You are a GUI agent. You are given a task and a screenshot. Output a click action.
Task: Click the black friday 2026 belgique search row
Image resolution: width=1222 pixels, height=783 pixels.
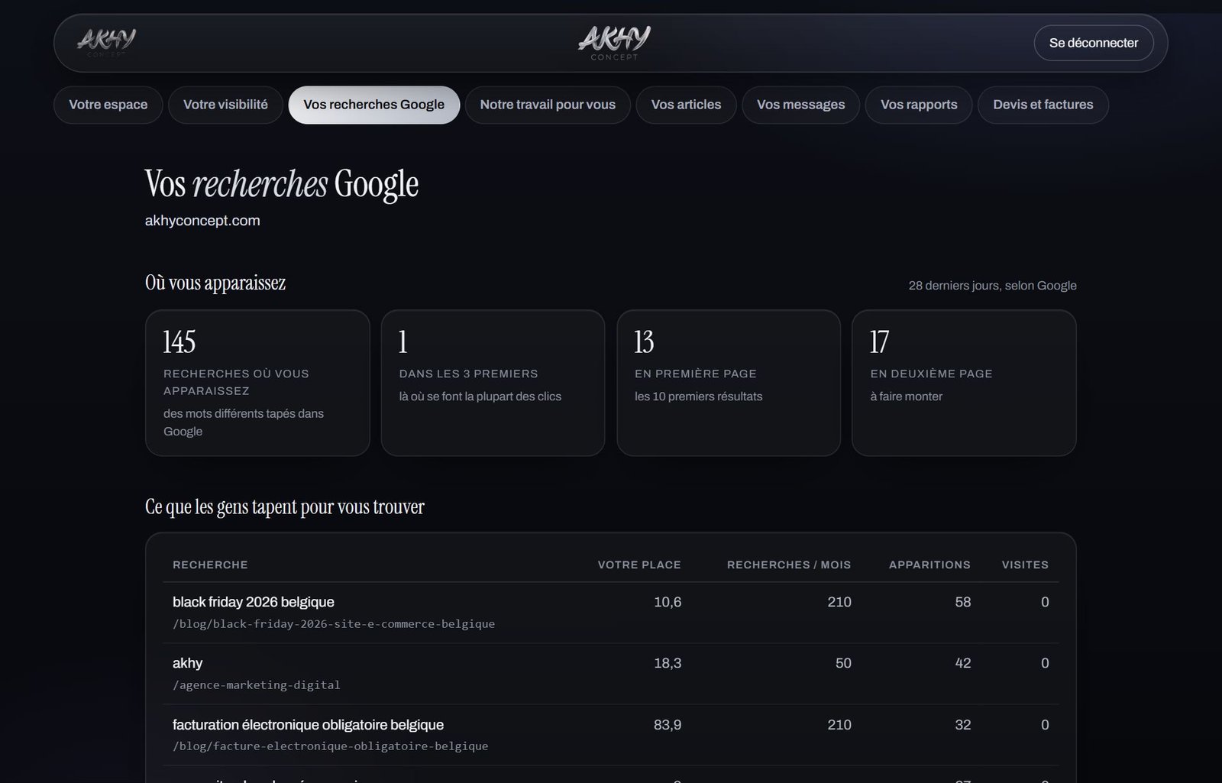pyautogui.click(x=611, y=613)
